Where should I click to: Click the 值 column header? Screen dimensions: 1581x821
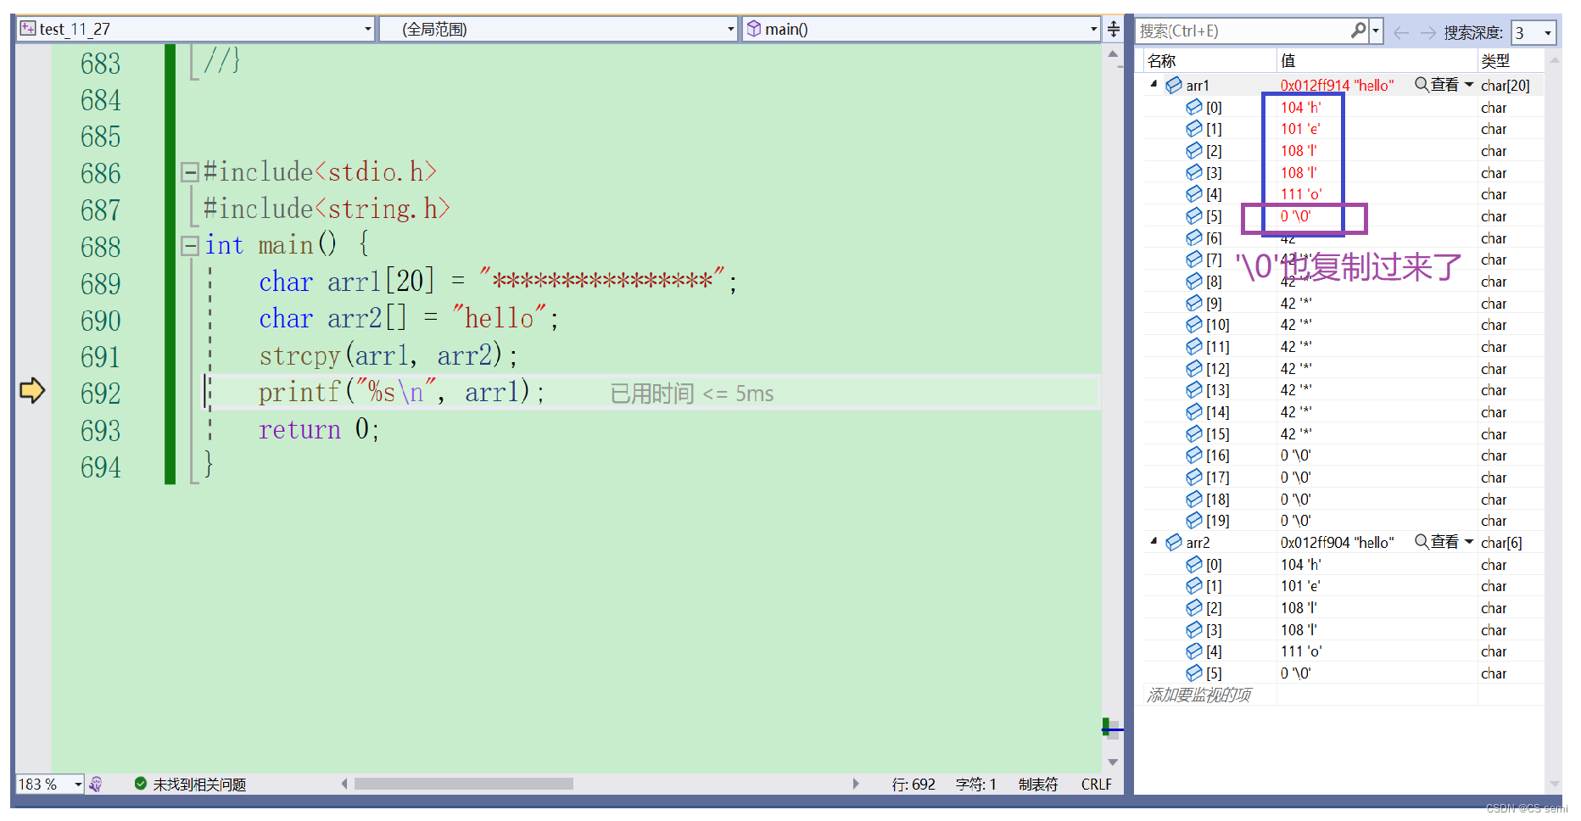[x=1288, y=61]
